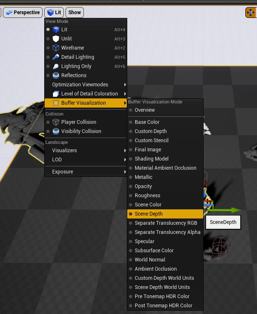Choose Material Ambient Occlusion buffer

(165, 168)
